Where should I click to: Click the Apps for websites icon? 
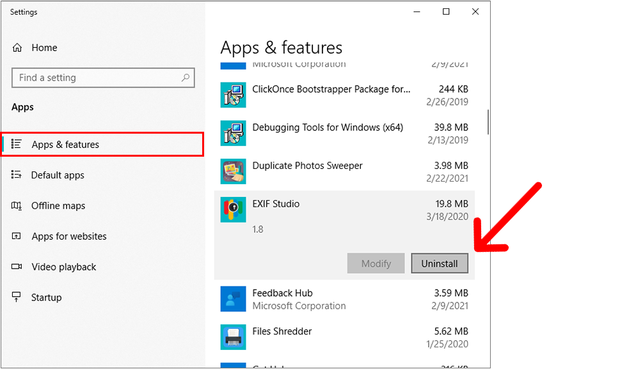click(16, 236)
